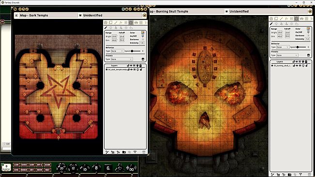Image resolution: width=315 pixels, height=177 pixels.
Task: Click the COVER modifier button
Action: tap(24, 165)
